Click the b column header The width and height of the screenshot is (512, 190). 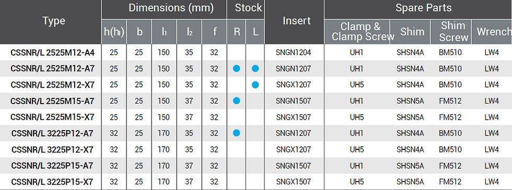pos(139,32)
